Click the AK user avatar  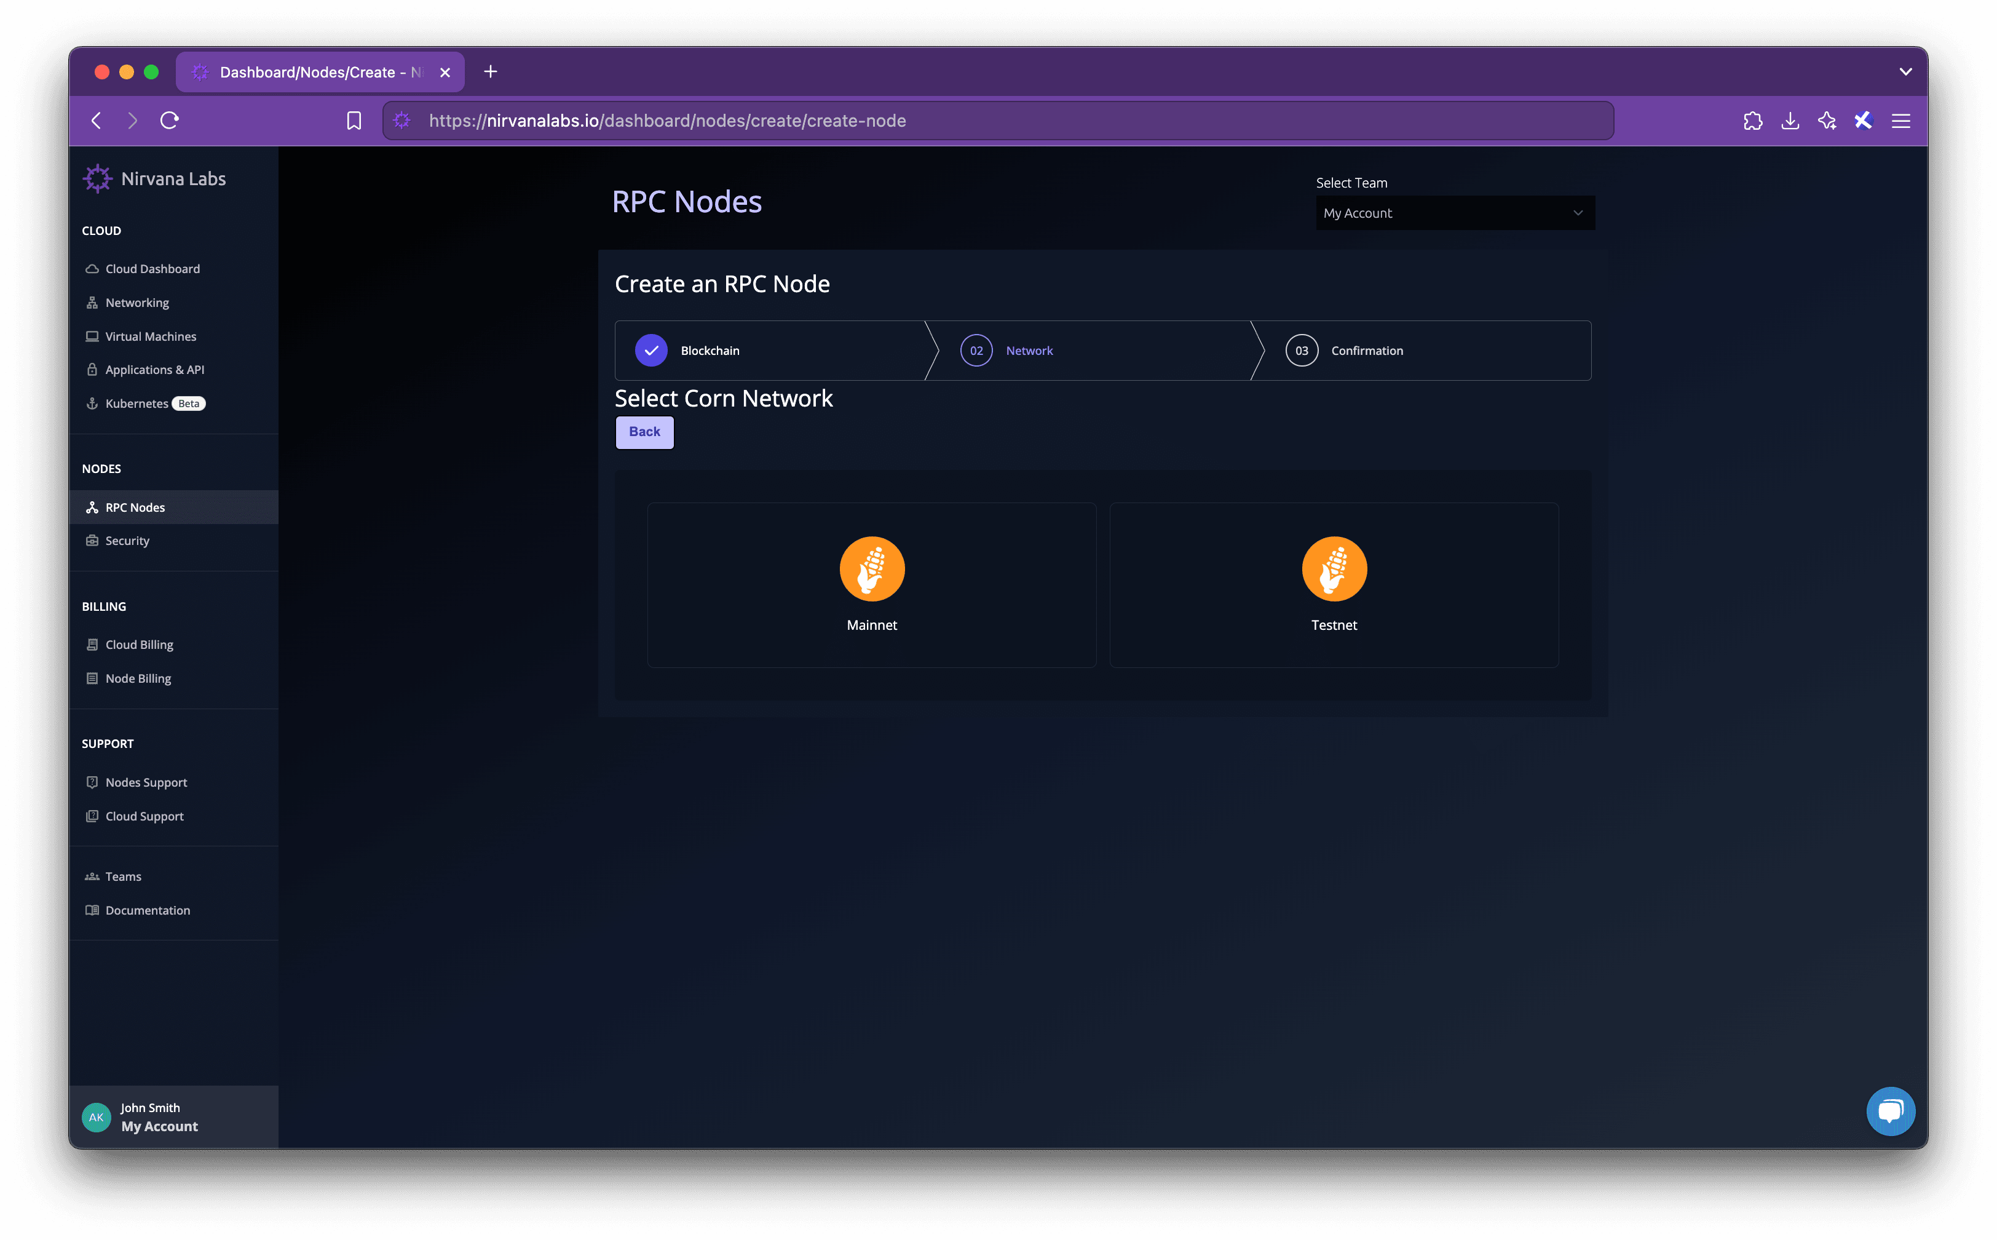click(97, 1117)
